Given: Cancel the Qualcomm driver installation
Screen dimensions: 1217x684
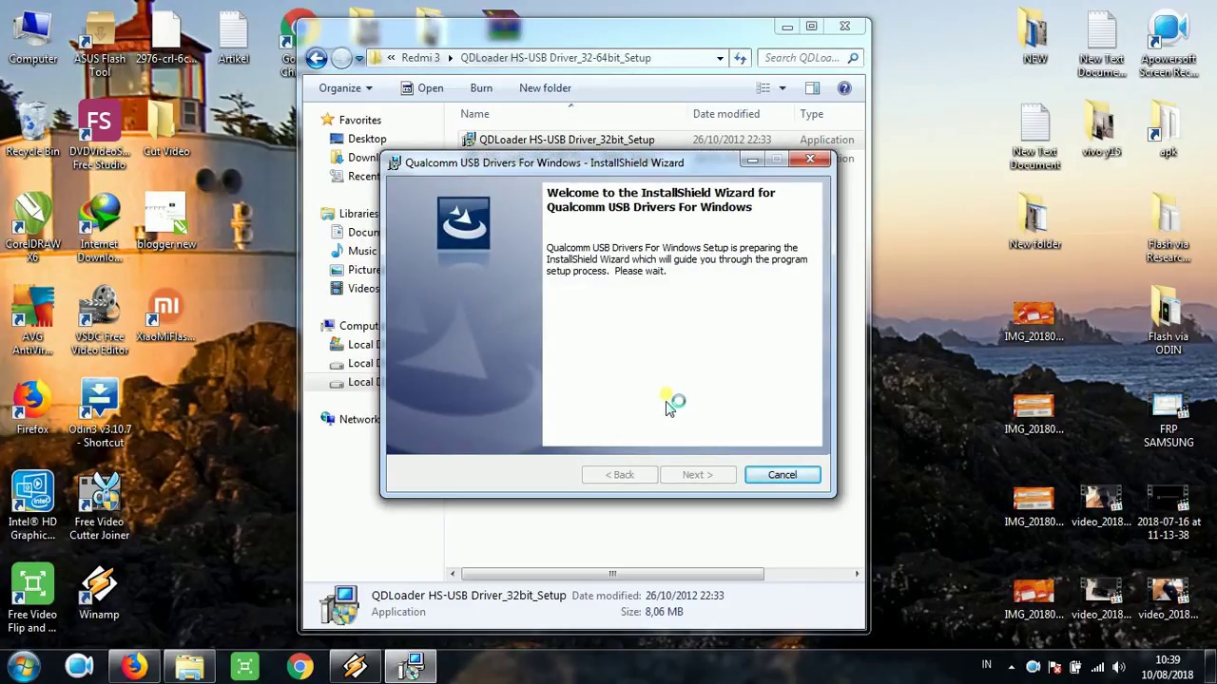Looking at the screenshot, I should (x=782, y=475).
